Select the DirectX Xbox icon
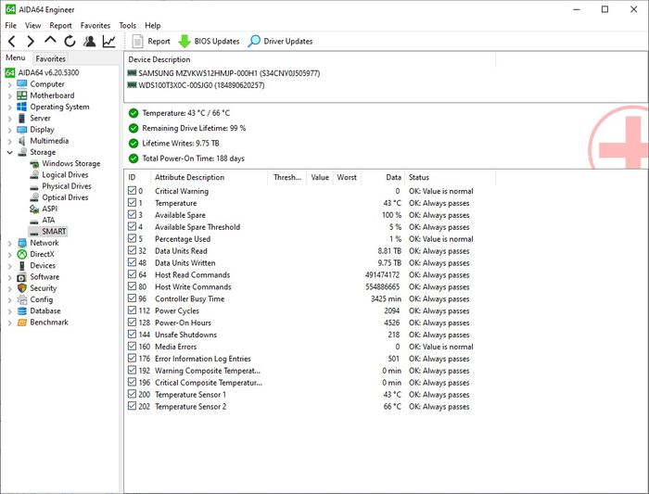This screenshot has width=649, height=494. tap(22, 254)
